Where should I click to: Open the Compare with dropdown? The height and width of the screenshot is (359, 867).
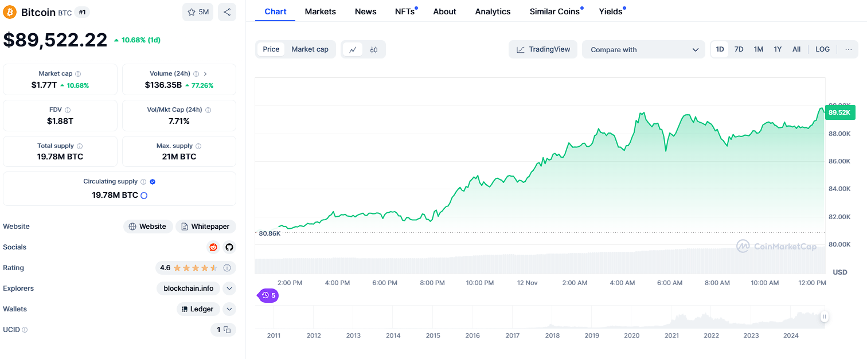[x=643, y=50]
